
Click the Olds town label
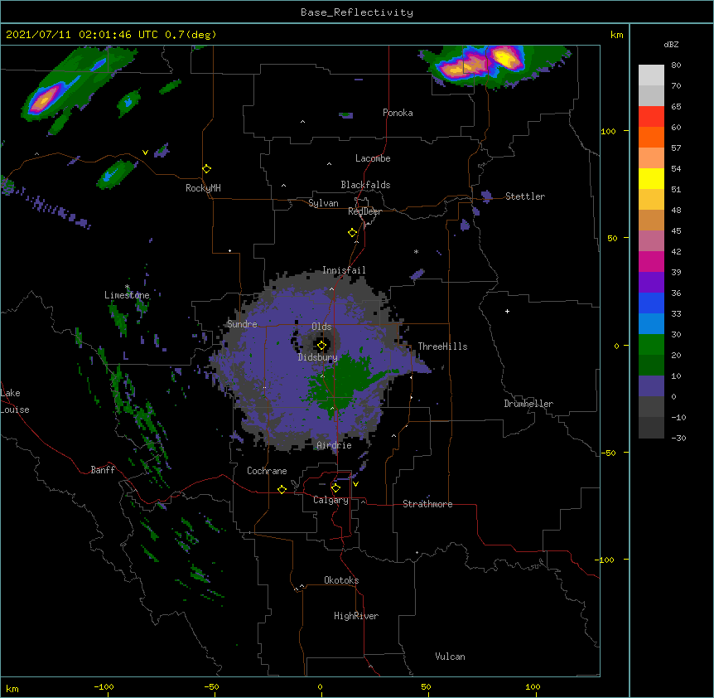point(321,327)
